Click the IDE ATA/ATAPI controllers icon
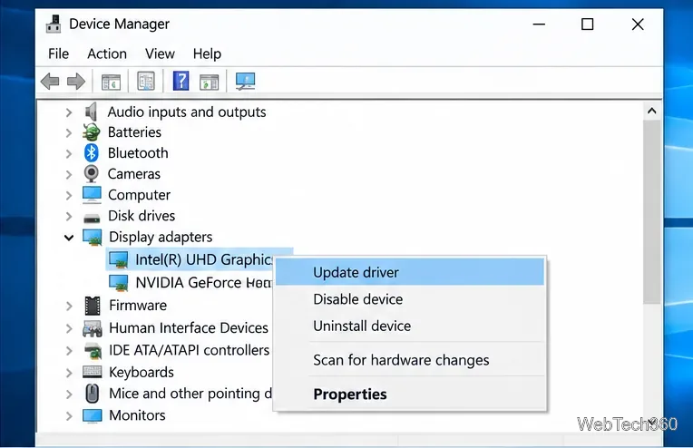 click(x=93, y=350)
